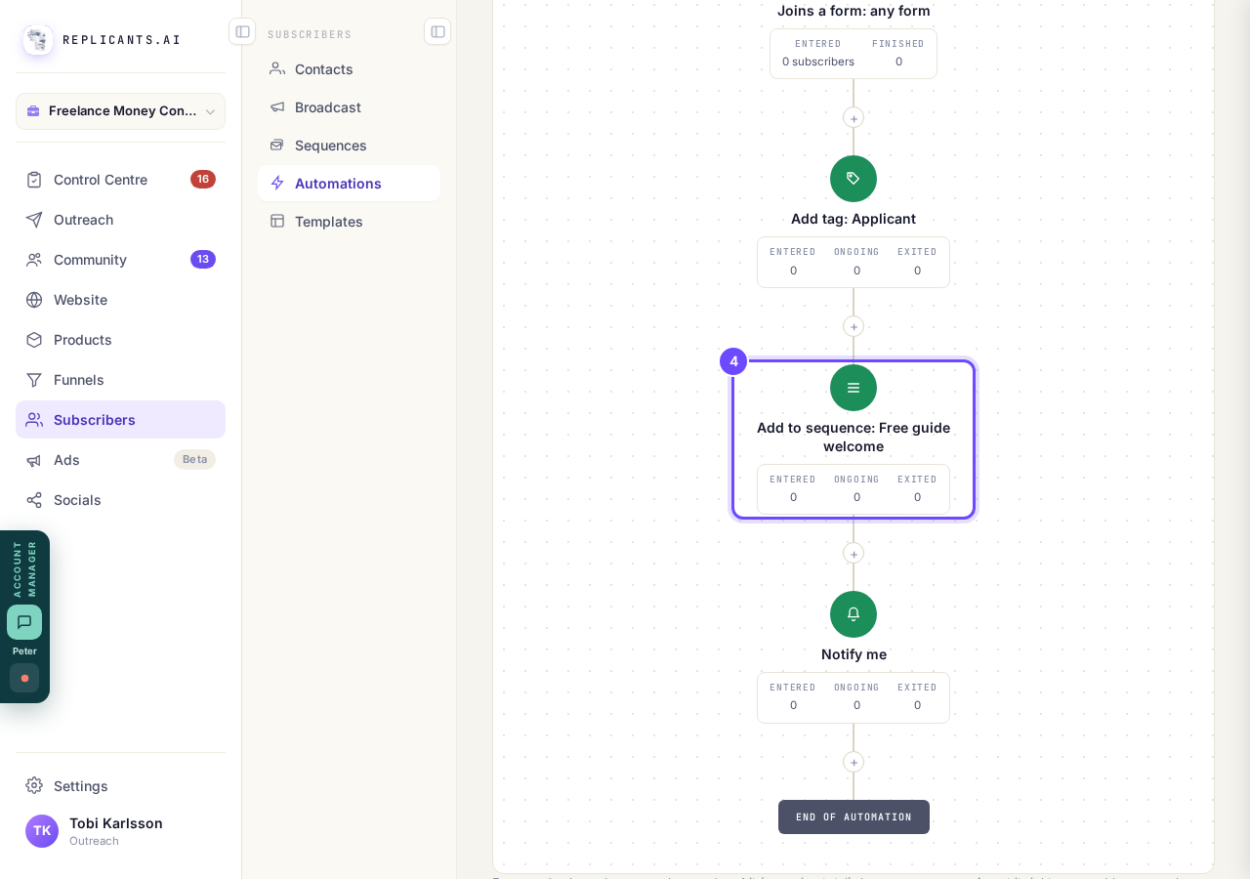Click the End of Automation block
Screen dimensions: 1250x879
pyautogui.click(x=854, y=817)
